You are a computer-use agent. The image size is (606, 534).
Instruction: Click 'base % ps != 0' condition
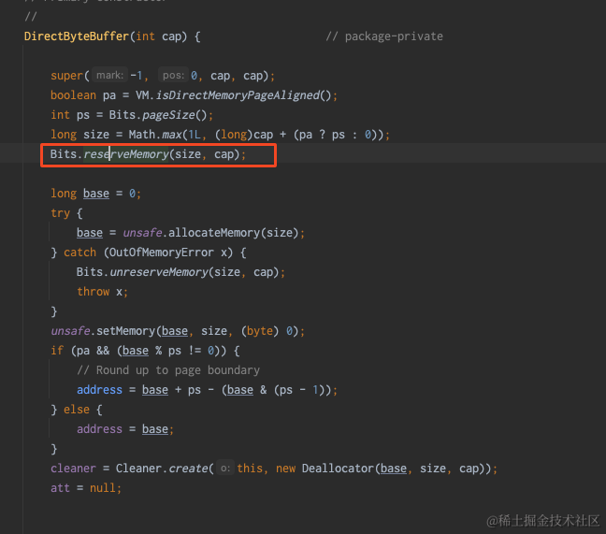168,351
